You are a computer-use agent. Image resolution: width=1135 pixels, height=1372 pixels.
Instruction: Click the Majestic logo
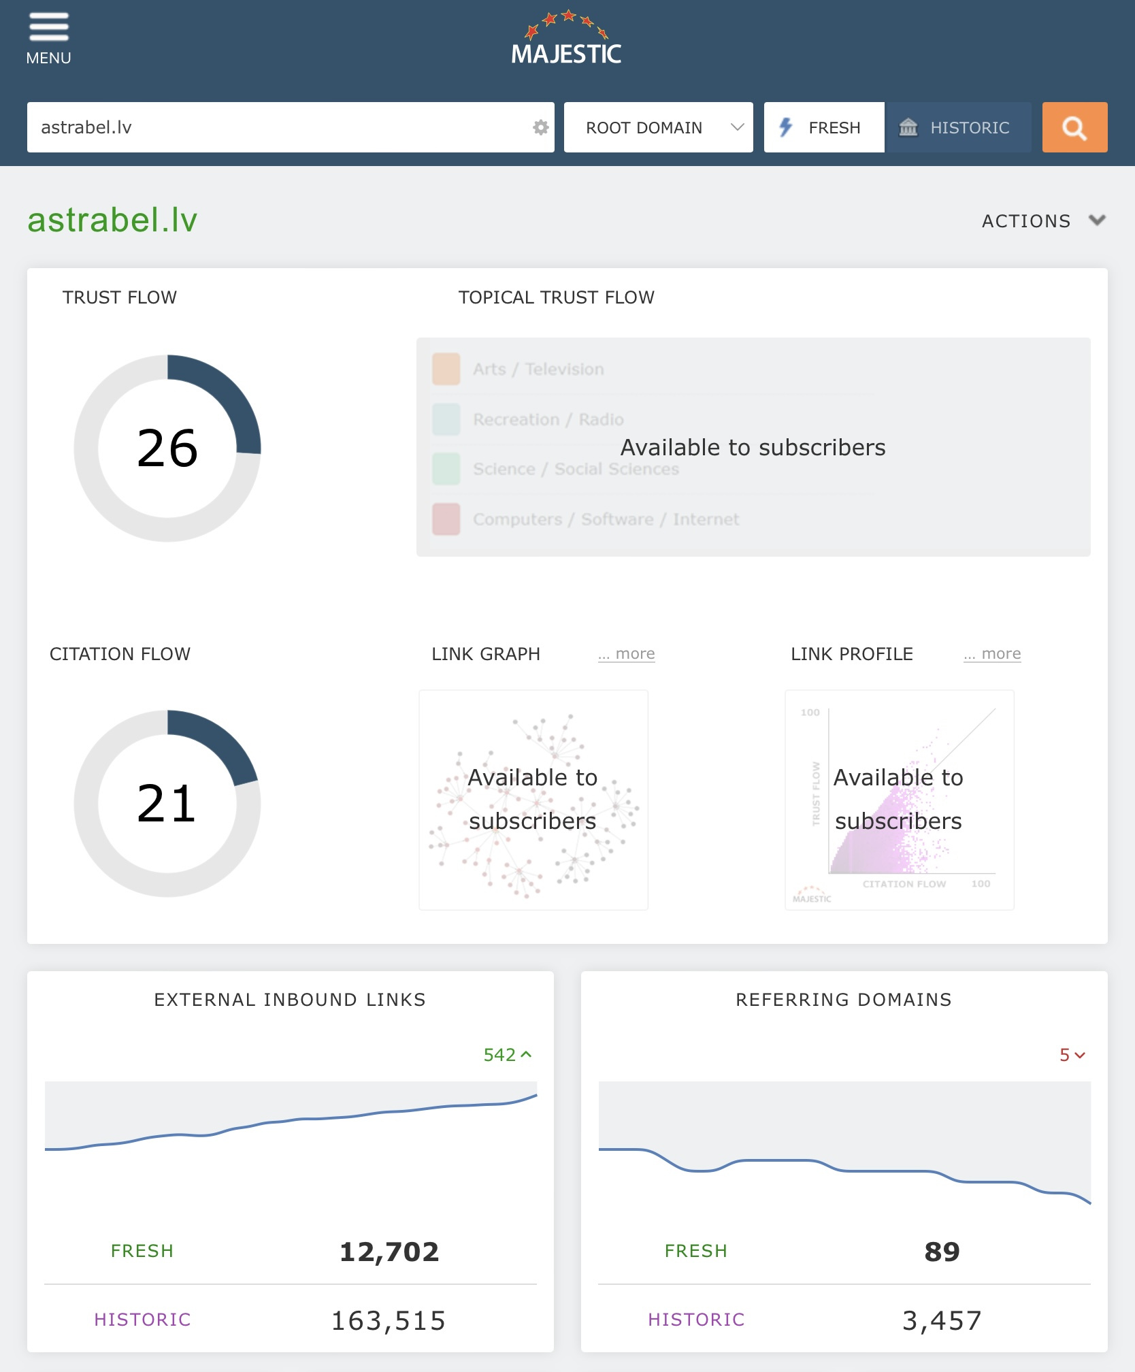566,38
